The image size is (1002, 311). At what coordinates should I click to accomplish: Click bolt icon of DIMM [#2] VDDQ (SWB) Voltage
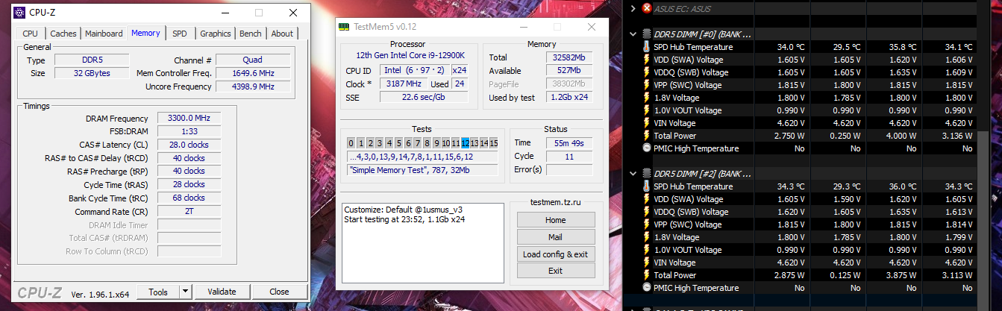coord(646,212)
